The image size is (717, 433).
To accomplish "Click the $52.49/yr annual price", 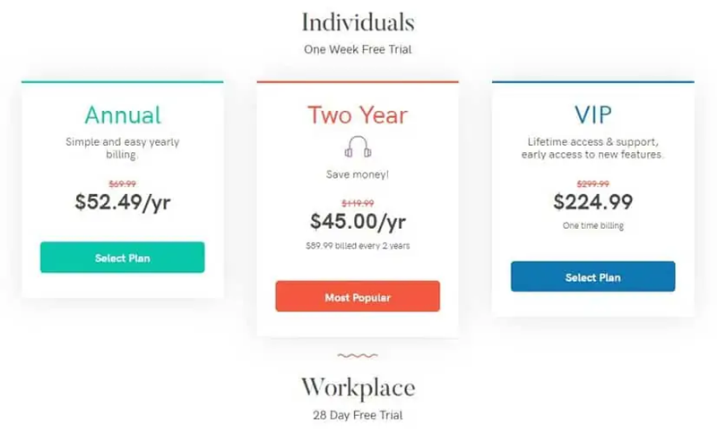I will click(123, 202).
